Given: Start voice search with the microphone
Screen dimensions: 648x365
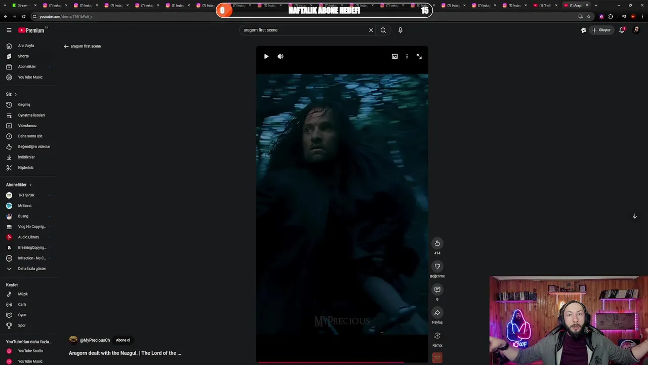Looking at the screenshot, I should pos(400,30).
